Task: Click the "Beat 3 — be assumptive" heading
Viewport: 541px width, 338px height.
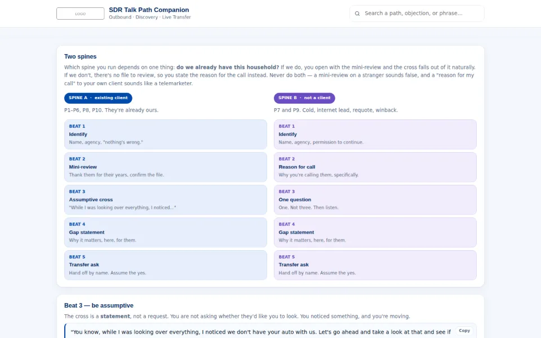Action: coord(99,305)
